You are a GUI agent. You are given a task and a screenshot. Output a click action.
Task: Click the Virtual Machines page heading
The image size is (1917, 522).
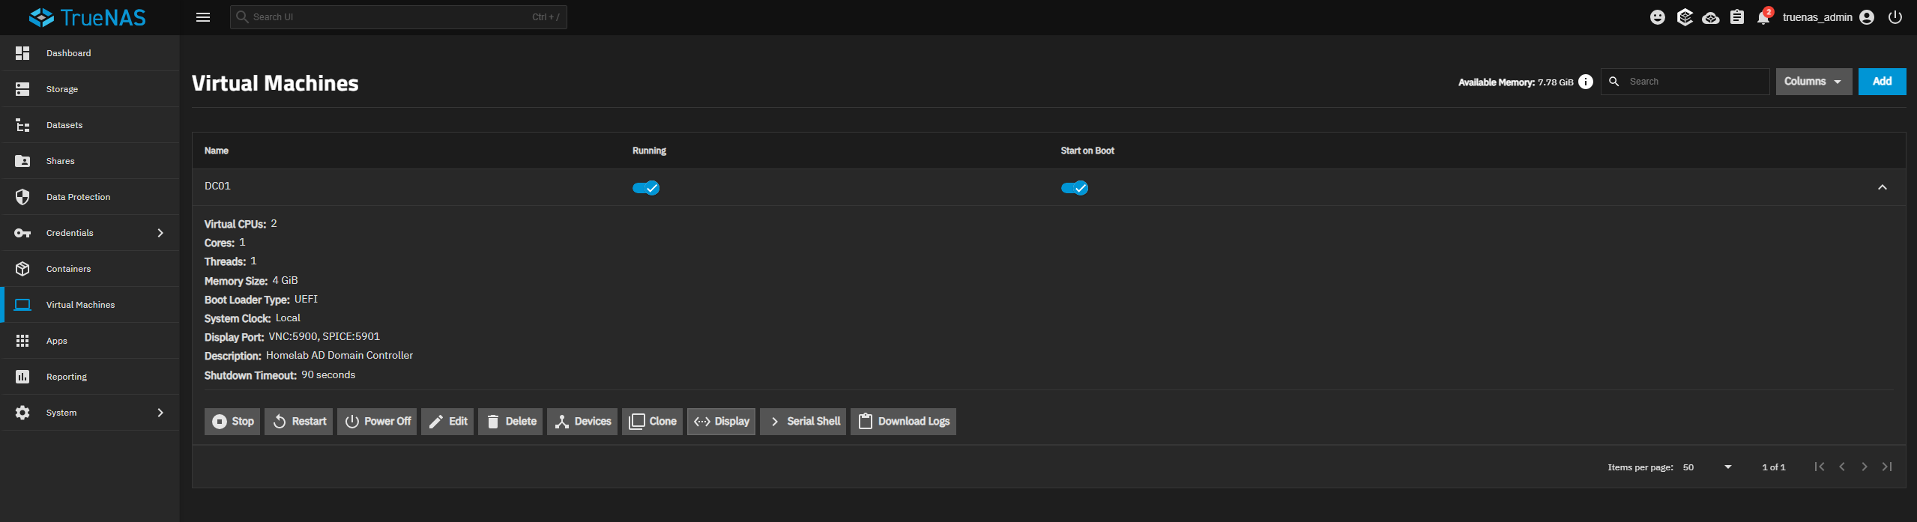point(275,83)
